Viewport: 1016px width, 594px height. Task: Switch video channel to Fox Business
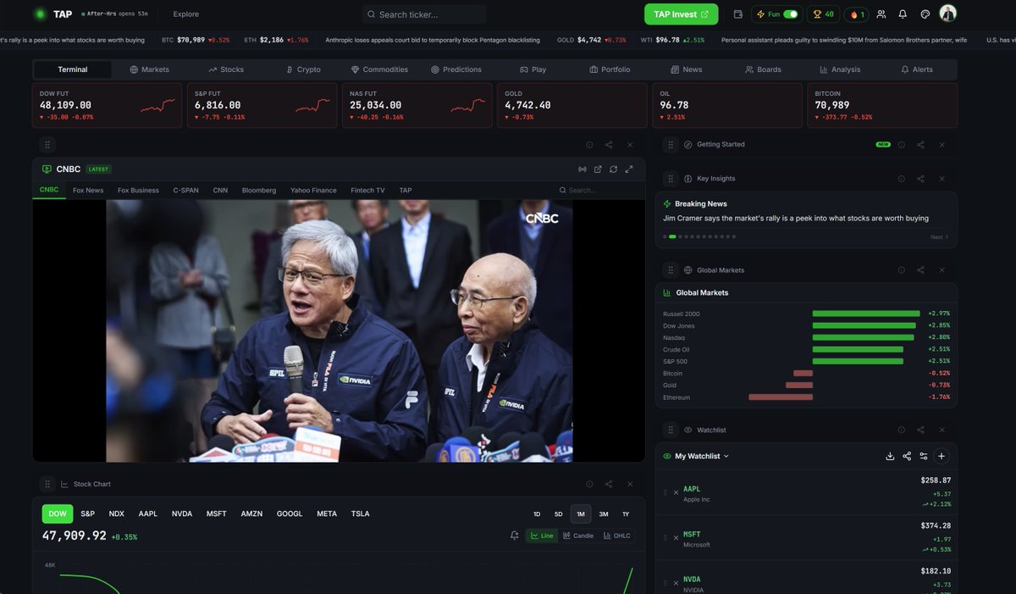click(x=138, y=191)
